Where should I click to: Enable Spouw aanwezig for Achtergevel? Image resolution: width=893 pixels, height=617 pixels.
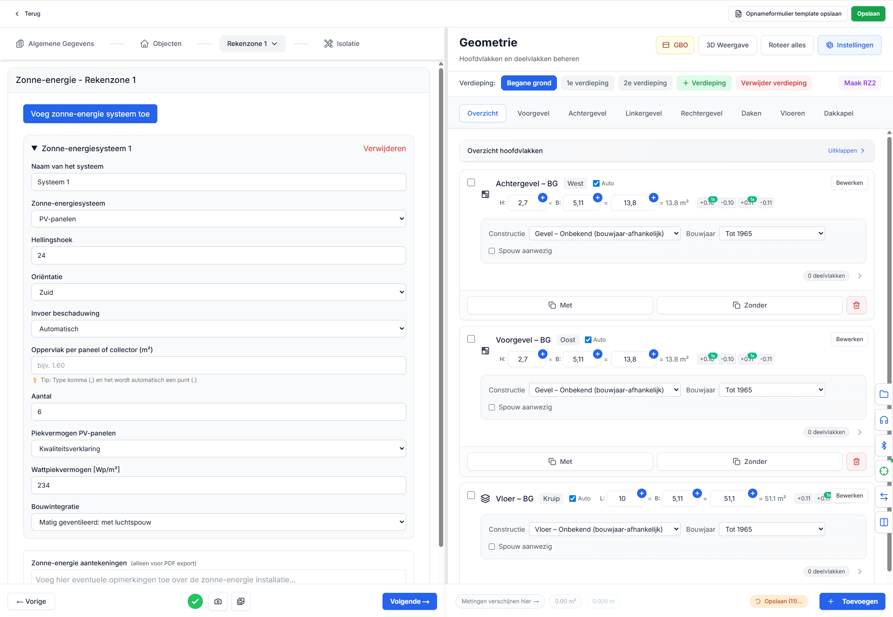click(492, 251)
